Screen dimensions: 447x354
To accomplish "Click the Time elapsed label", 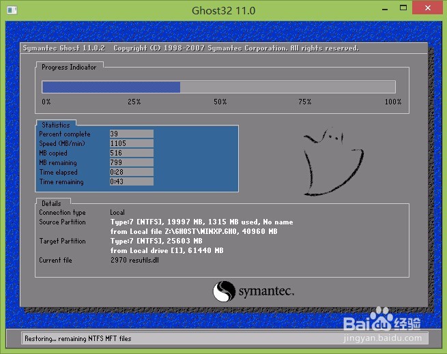I will coord(59,172).
